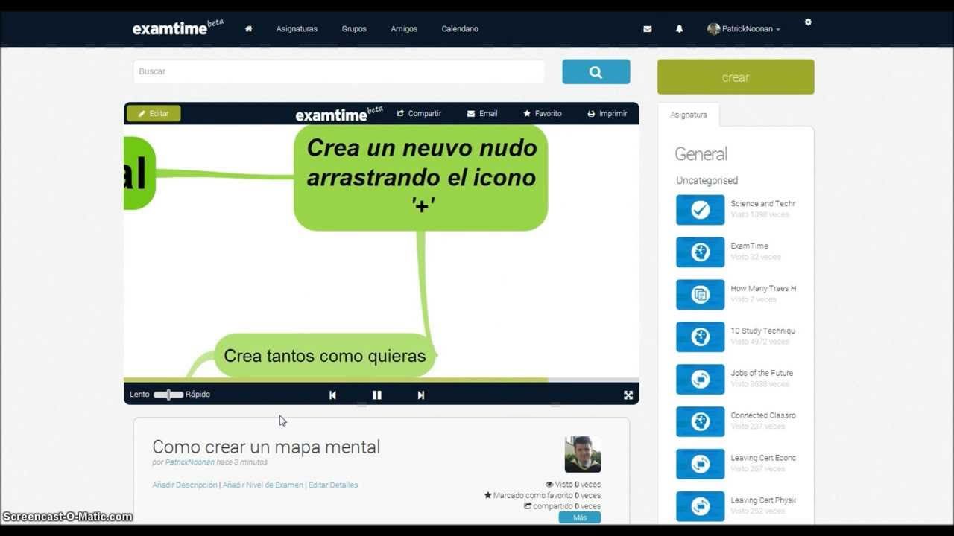Open the Añadir Descripción link
954x536 pixels.
click(185, 485)
